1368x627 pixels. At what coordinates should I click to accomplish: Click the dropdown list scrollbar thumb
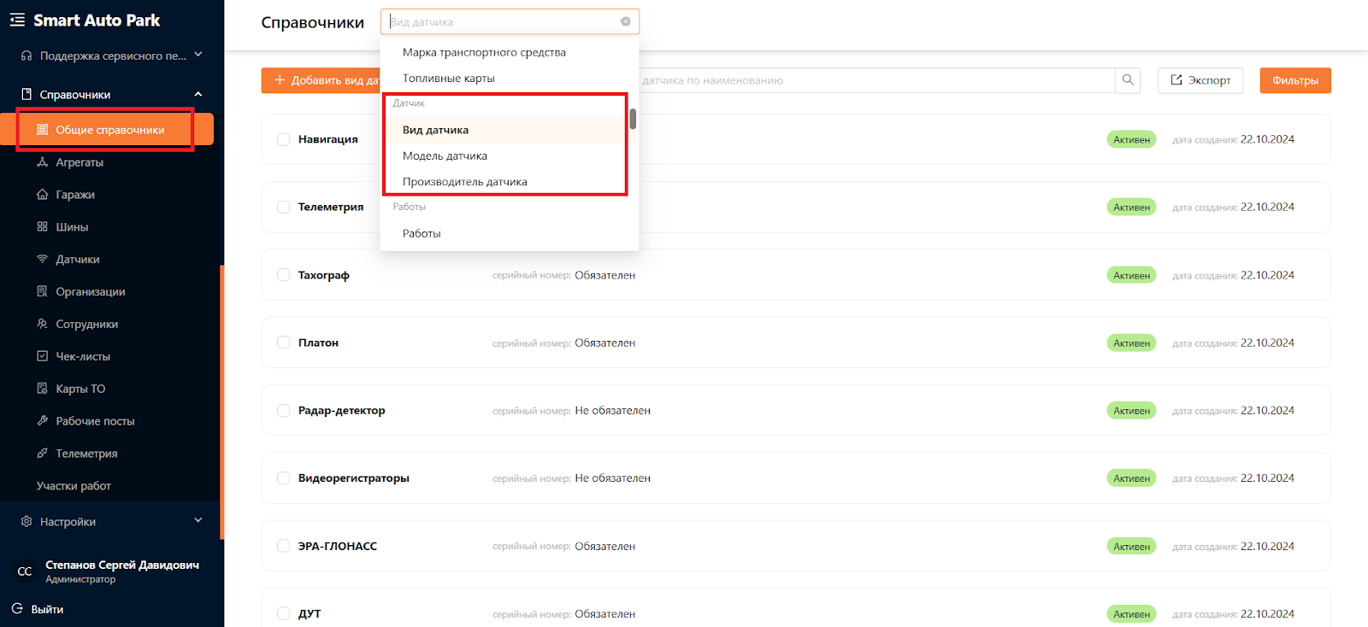tap(633, 120)
